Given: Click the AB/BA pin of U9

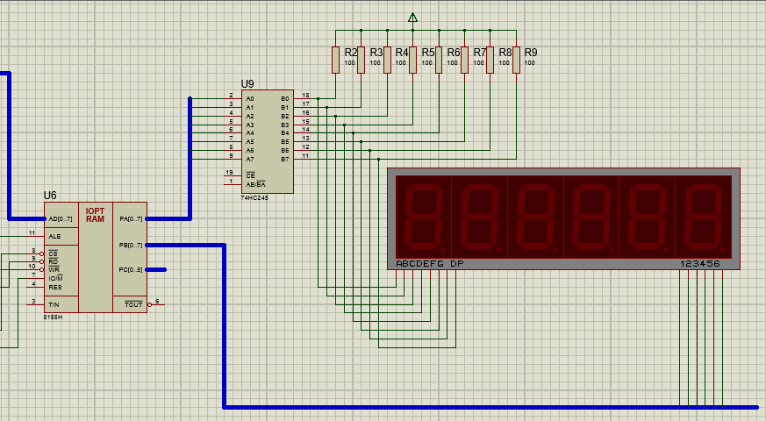Looking at the screenshot, I should tap(255, 184).
